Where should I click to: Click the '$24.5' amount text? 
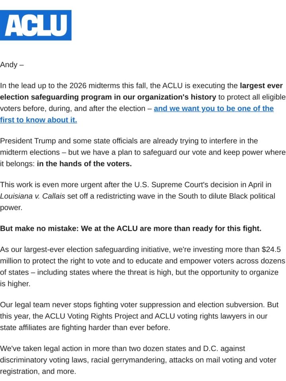tap(271, 249)
